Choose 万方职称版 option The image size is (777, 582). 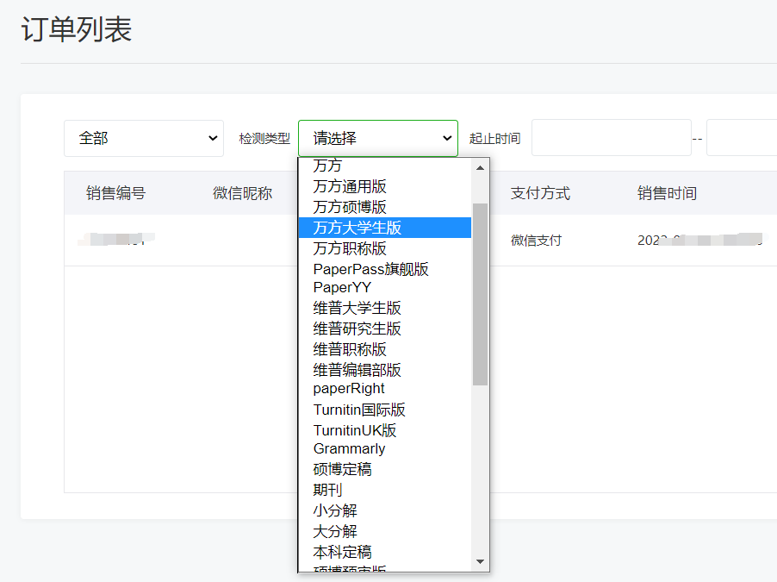click(x=385, y=248)
